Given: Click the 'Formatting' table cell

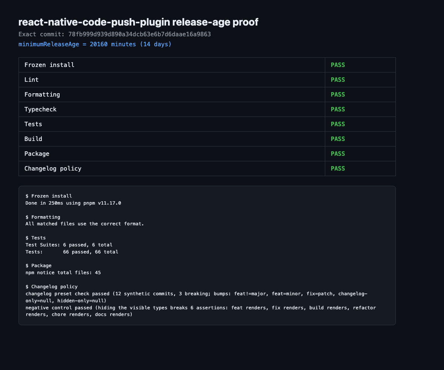Looking at the screenshot, I should click(x=172, y=95).
